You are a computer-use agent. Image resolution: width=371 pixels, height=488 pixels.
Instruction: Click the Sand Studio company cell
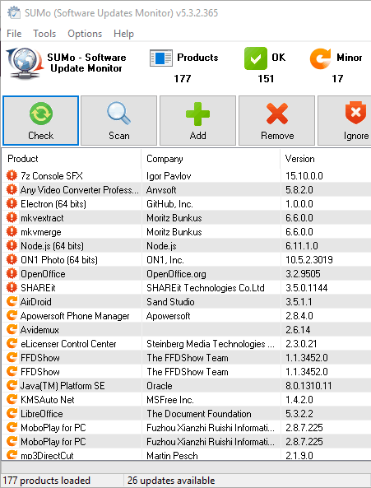point(170,302)
